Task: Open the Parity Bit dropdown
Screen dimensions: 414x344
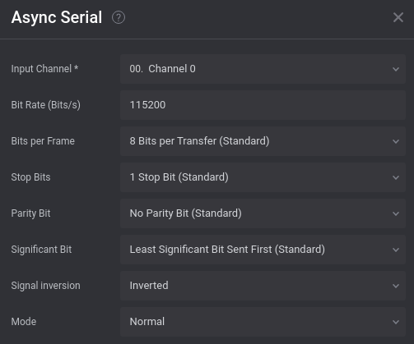Action: (x=263, y=213)
